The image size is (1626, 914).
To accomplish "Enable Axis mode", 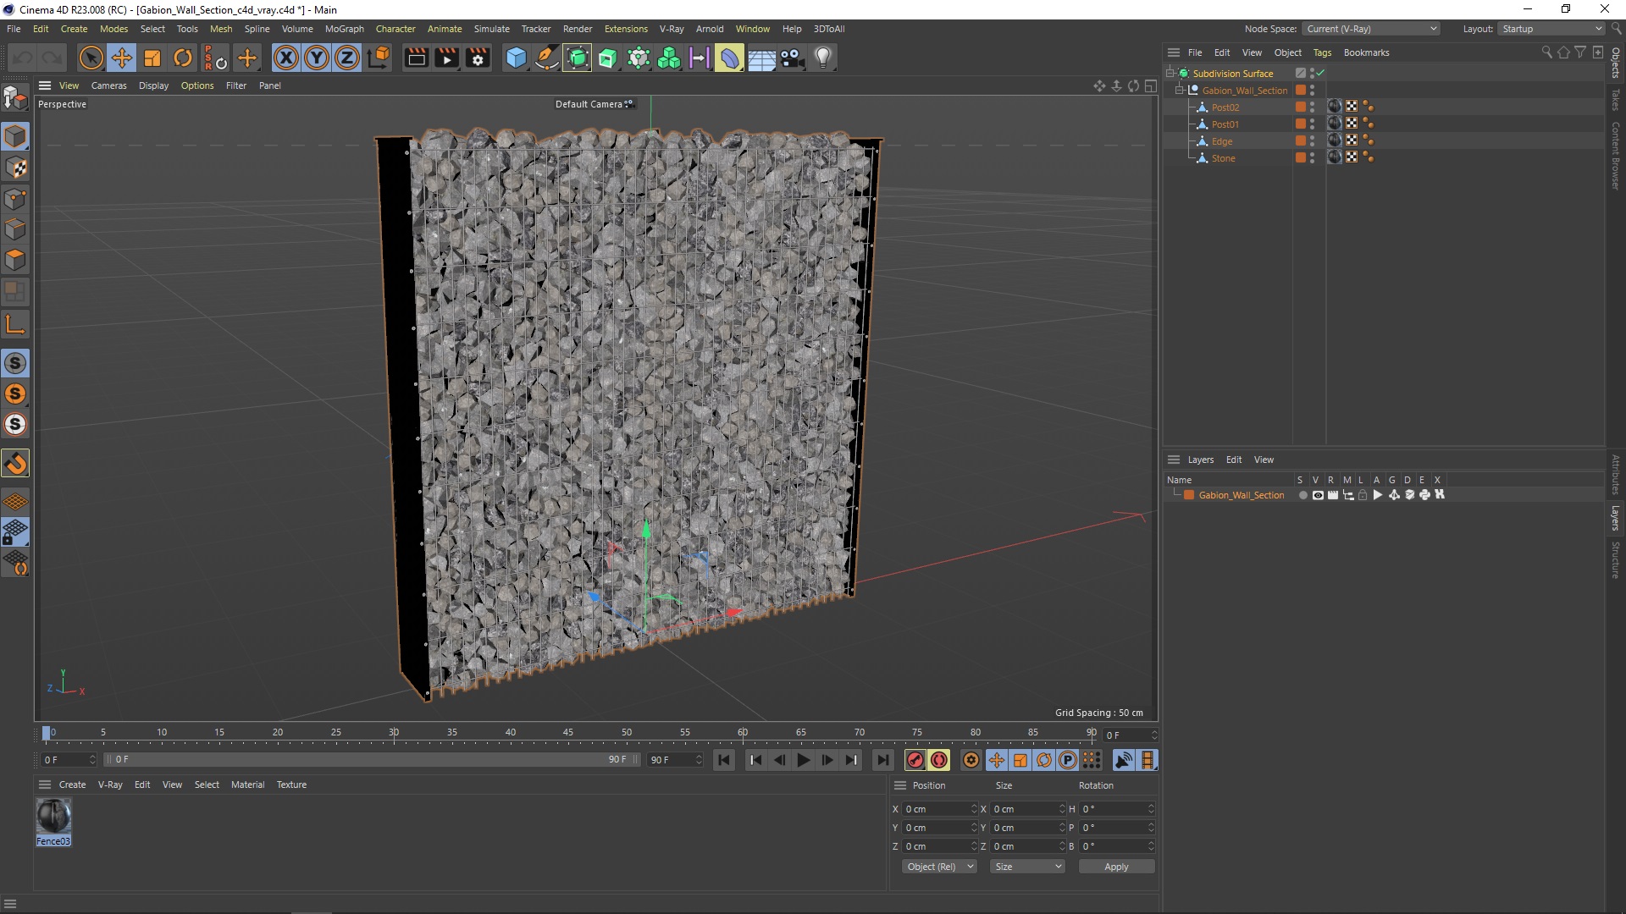I will [15, 324].
